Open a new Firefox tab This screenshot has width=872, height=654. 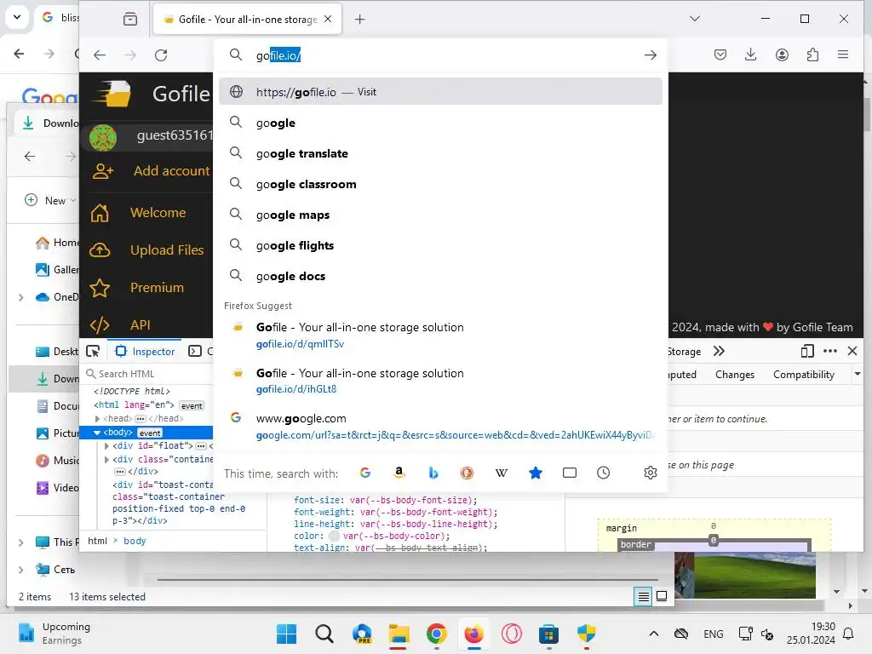(x=360, y=20)
